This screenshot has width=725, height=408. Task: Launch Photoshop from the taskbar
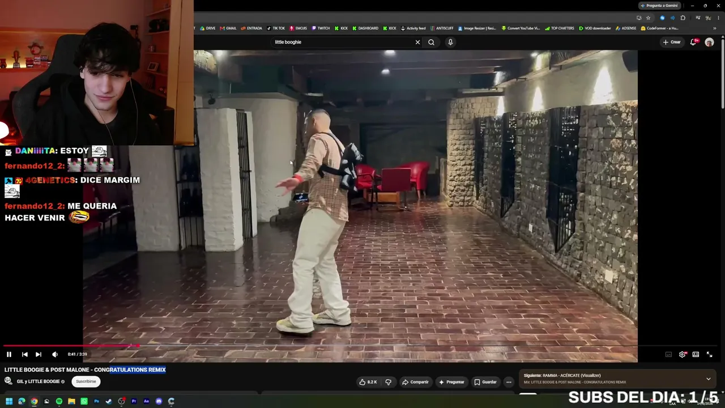point(96,402)
